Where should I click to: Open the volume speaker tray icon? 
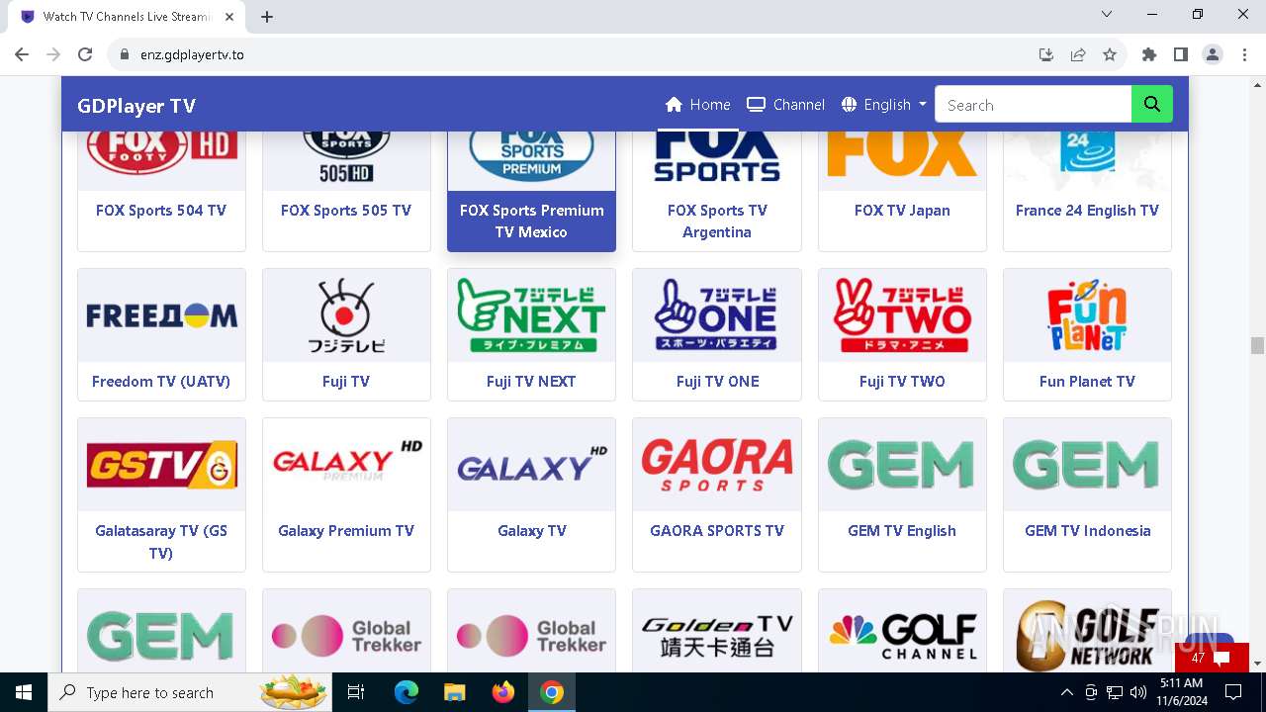(x=1138, y=692)
